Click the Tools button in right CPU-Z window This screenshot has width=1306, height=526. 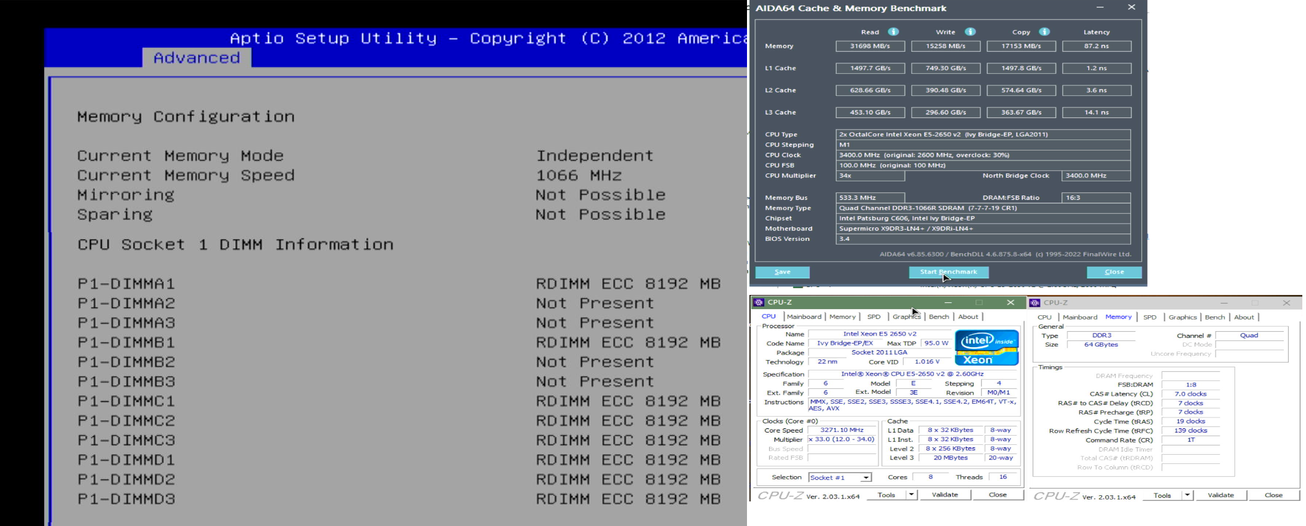click(1162, 495)
